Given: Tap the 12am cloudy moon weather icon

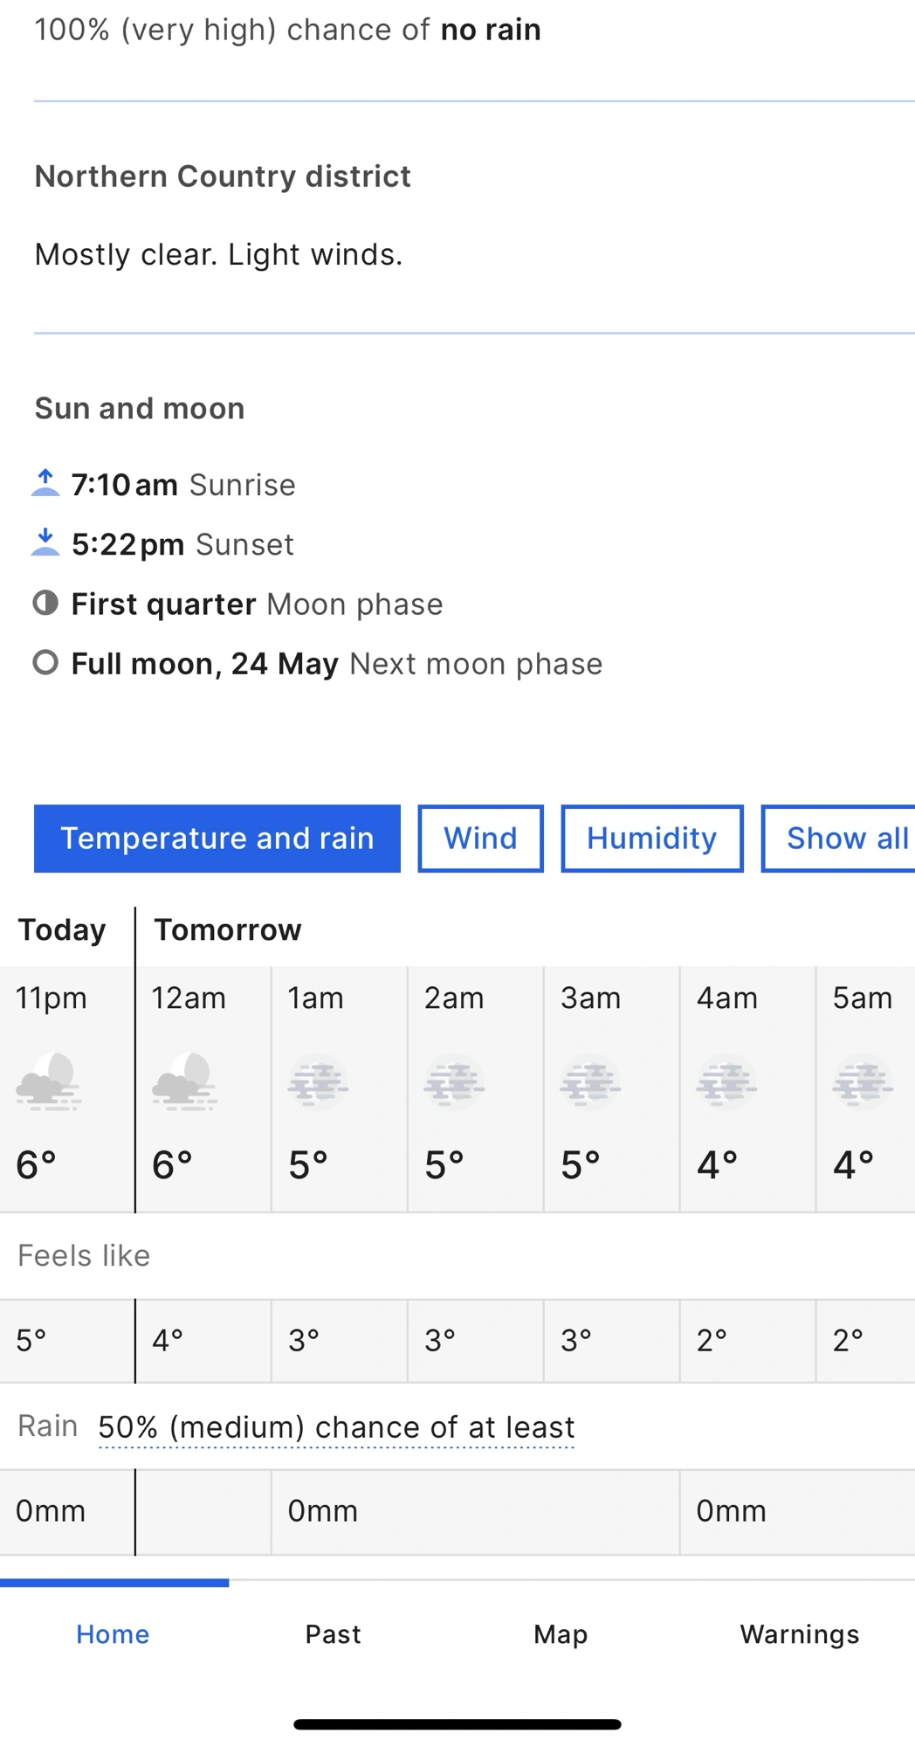Looking at the screenshot, I should [184, 1081].
